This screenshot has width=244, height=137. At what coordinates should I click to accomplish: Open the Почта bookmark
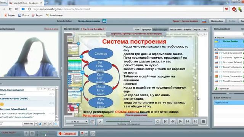tap(24, 15)
